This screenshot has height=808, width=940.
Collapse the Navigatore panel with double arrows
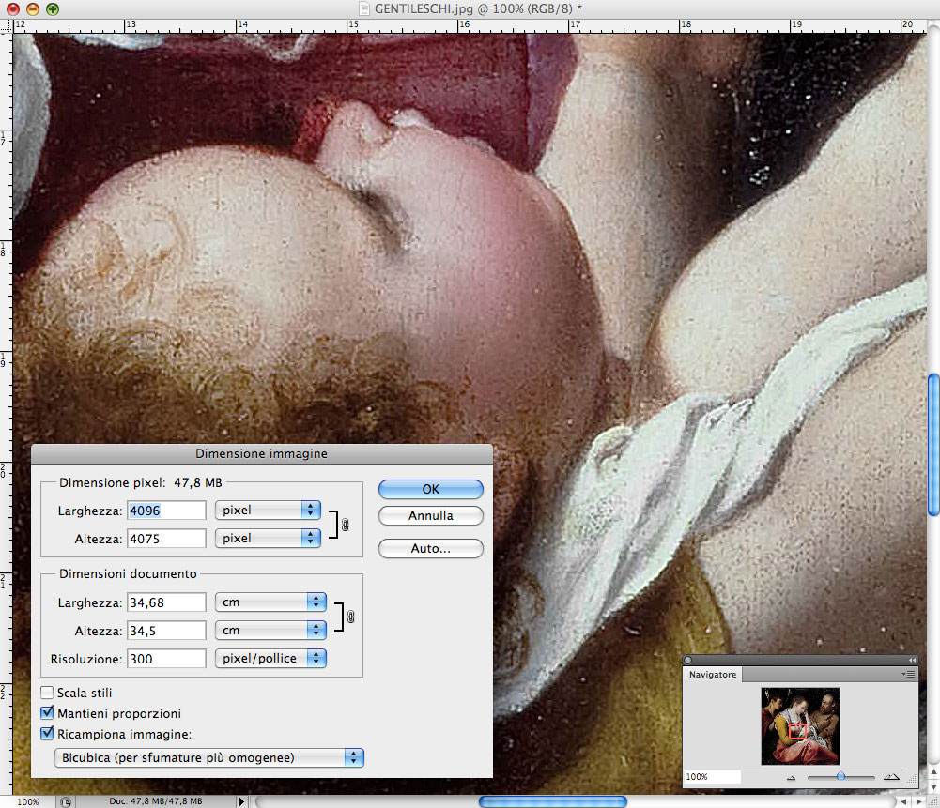coord(912,660)
